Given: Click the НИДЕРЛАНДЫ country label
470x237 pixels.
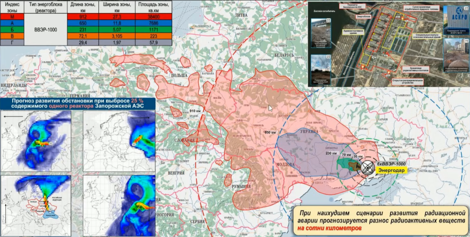Looking at the screenshot, I should (x=14, y=85).
